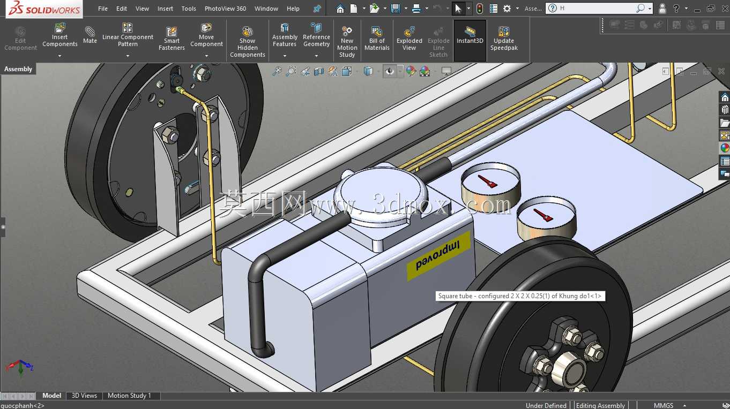Create an Exploded View
Viewport: 730px width, 409px height.
(x=409, y=38)
